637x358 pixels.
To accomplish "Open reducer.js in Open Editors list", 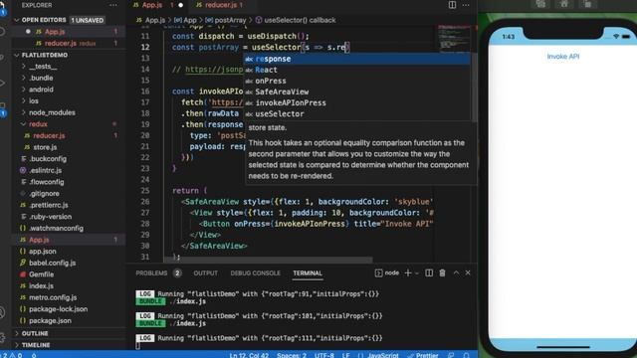I will 70,43.
